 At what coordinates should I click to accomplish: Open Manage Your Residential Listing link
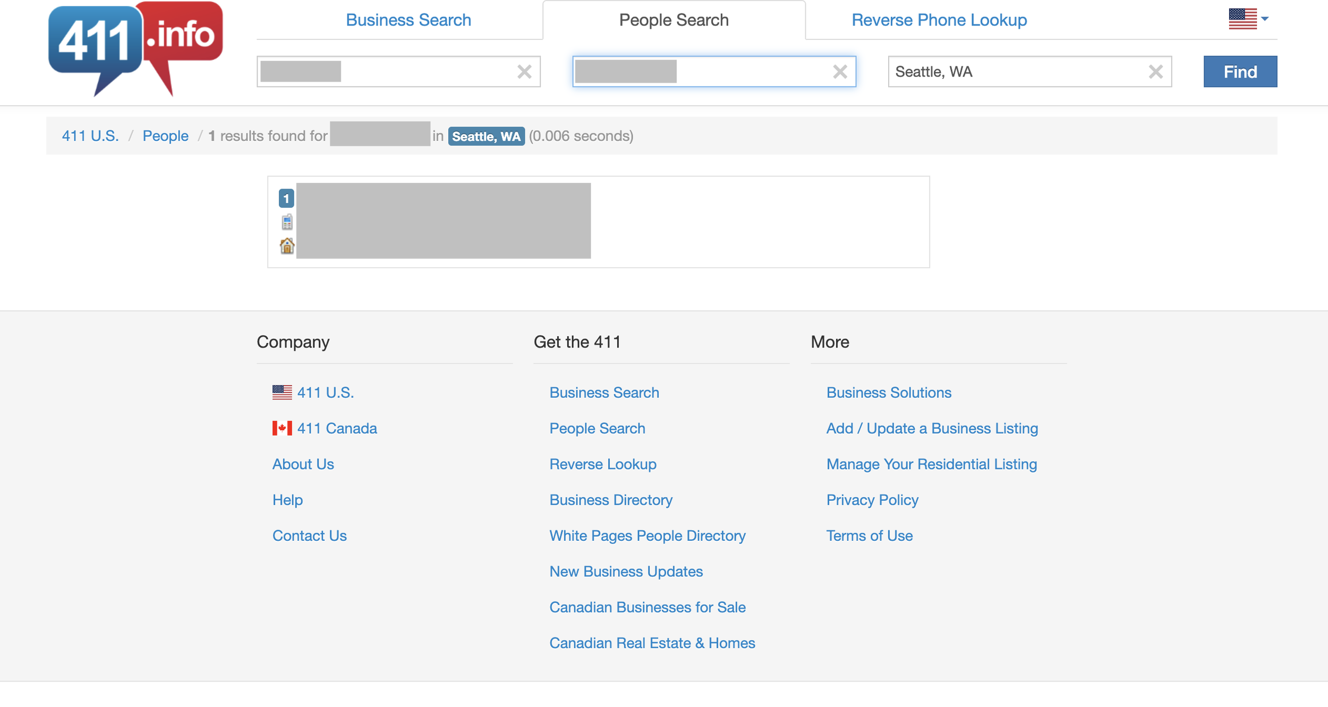pos(931,464)
